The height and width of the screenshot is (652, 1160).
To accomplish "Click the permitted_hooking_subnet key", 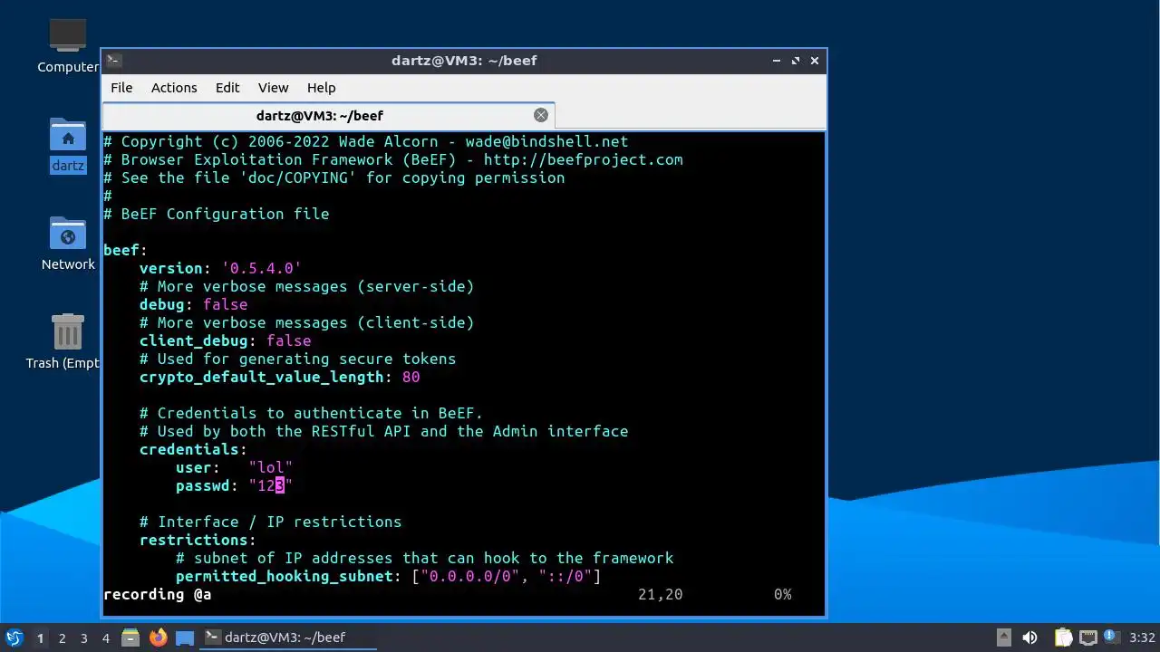I will point(285,576).
